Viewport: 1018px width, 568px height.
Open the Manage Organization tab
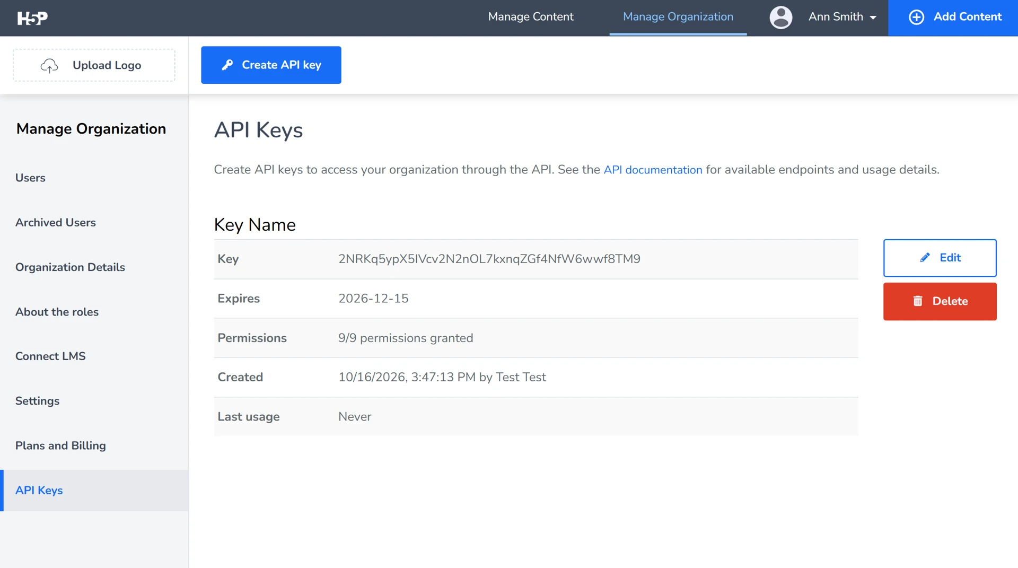(678, 17)
